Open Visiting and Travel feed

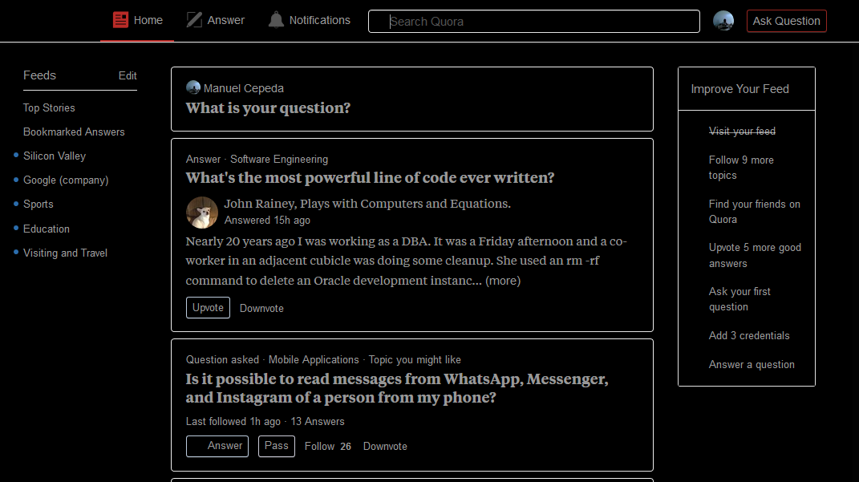(x=65, y=253)
